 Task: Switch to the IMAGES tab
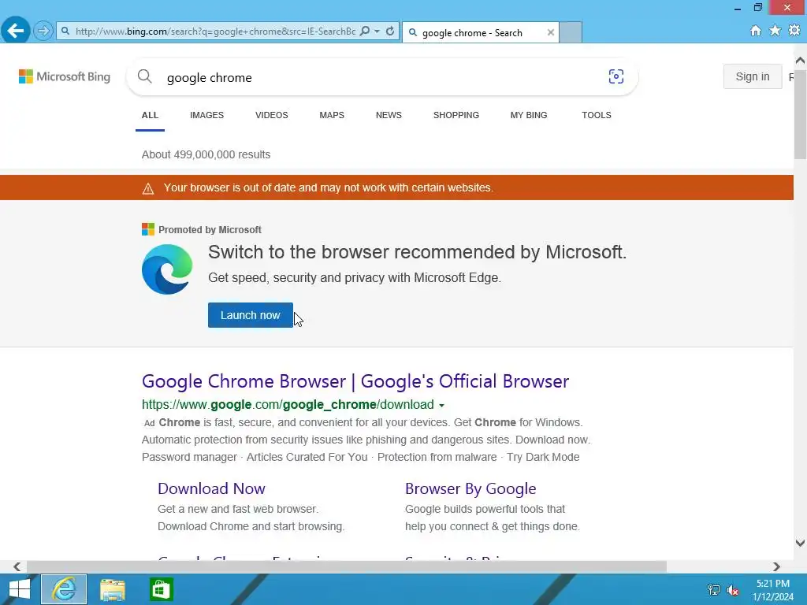207,115
